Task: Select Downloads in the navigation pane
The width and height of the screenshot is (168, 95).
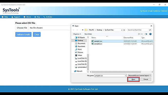Action: [80, 46]
